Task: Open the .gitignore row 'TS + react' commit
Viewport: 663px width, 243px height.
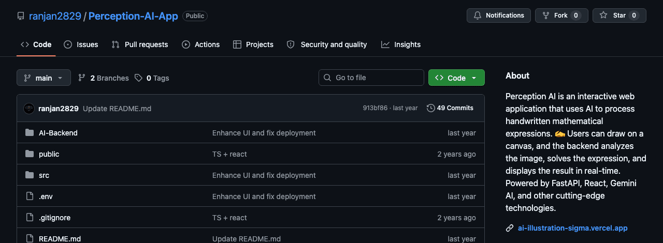Action: (x=229, y=218)
